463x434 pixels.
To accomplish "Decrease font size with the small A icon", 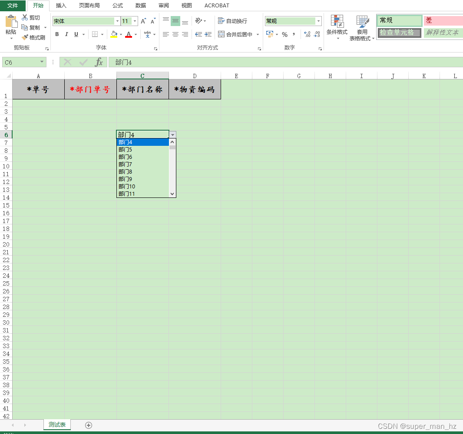I will [152, 21].
